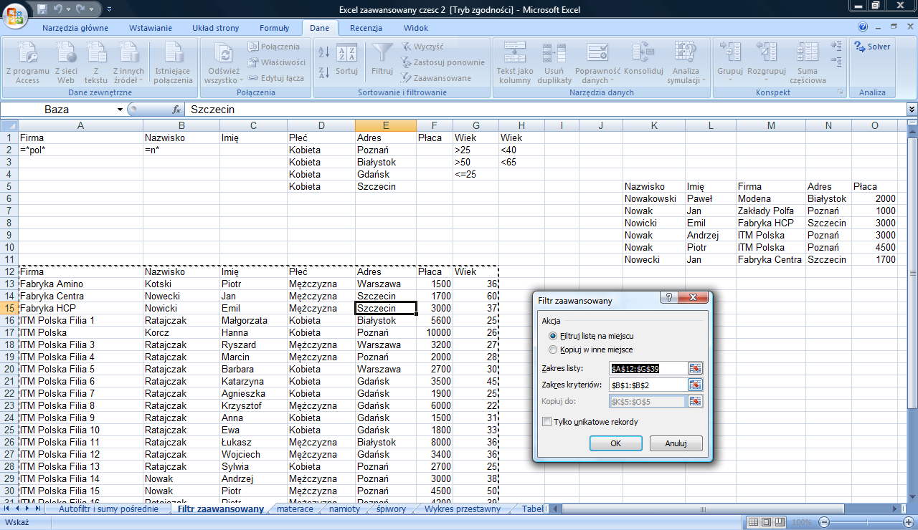
Task: Open the Z innych źródeł dropdown
Action: click(128, 63)
